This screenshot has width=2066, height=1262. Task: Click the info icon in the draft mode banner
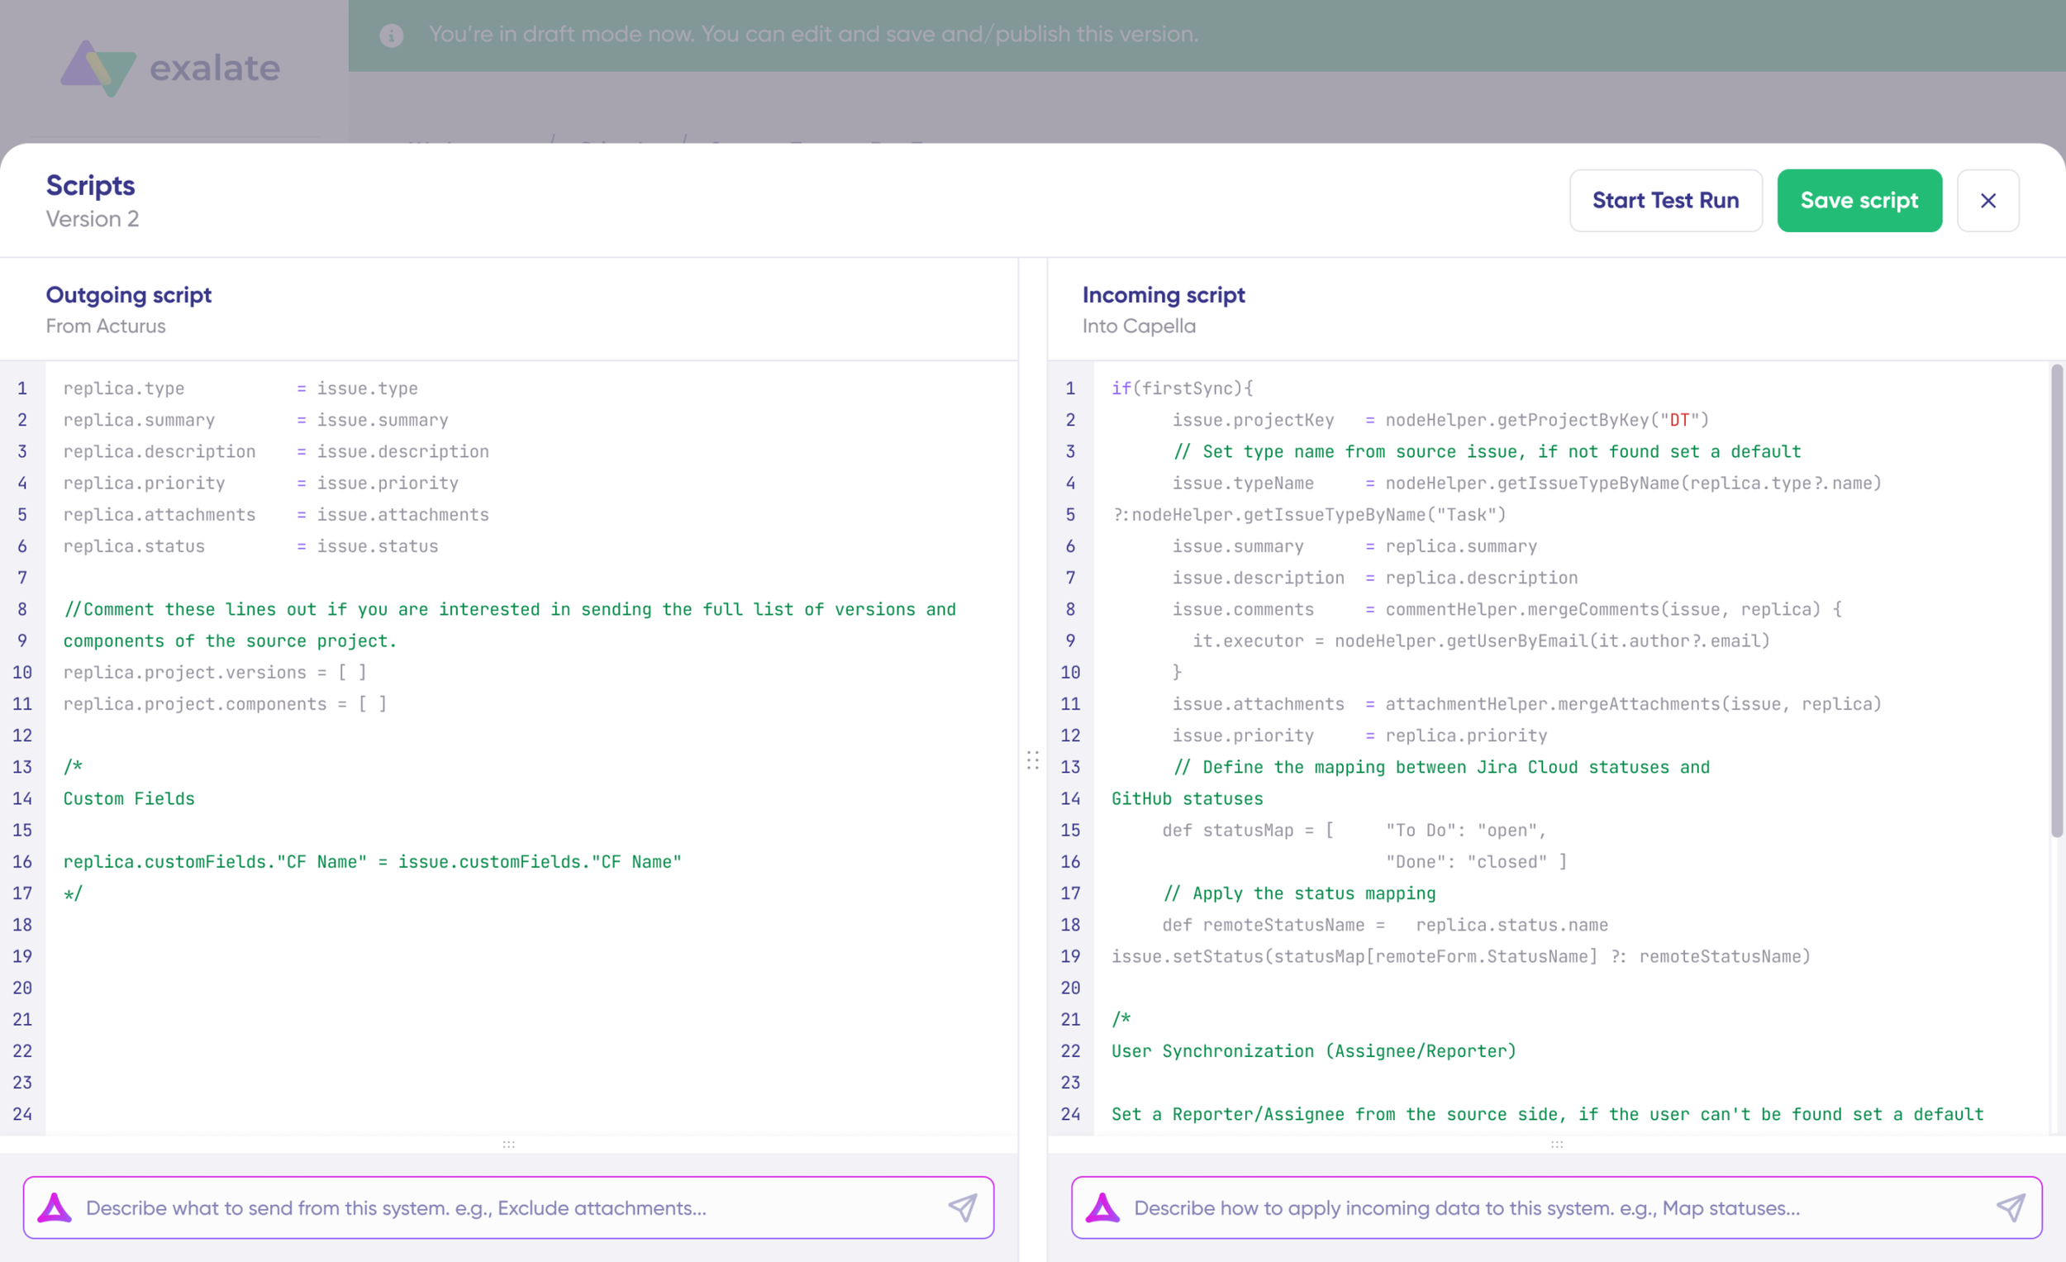point(391,36)
